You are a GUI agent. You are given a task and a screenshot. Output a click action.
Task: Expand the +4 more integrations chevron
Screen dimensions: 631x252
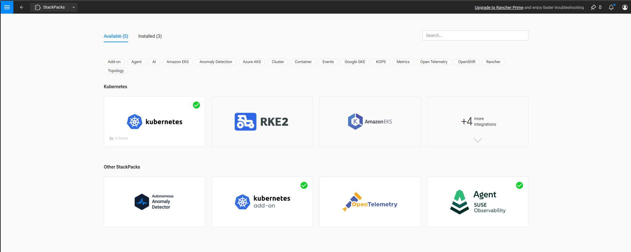point(478,140)
